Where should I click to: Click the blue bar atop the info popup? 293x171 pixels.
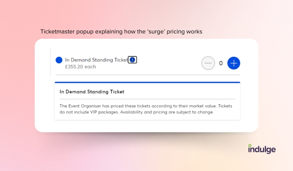tap(147, 82)
